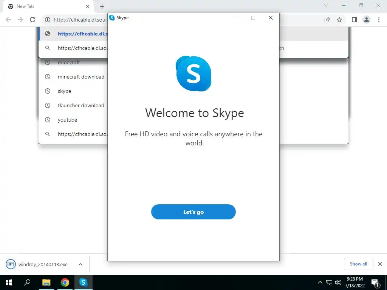Open the Windows Start menu

pos(9,282)
